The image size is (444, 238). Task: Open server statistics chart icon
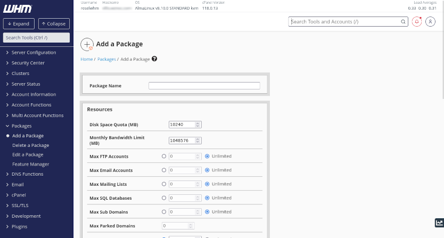[439, 223]
